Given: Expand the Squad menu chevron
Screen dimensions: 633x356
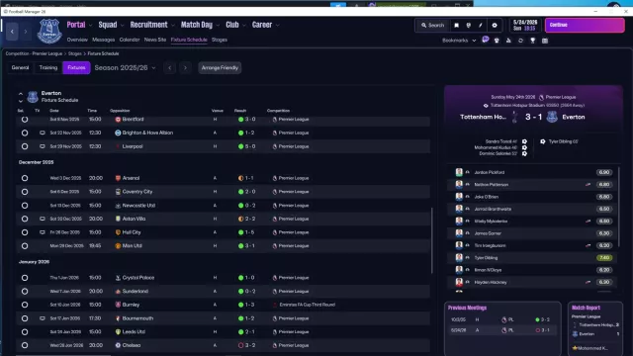Looking at the screenshot, I should (123, 25).
